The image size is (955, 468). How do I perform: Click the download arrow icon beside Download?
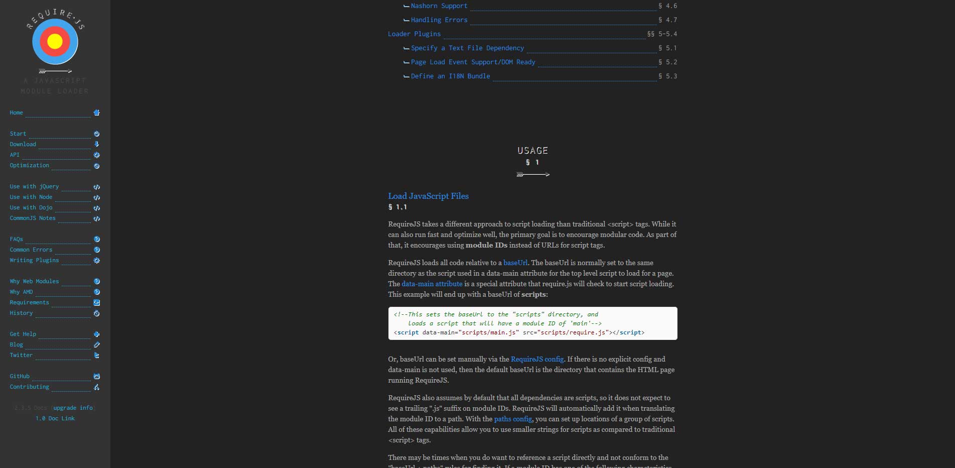pyautogui.click(x=97, y=144)
